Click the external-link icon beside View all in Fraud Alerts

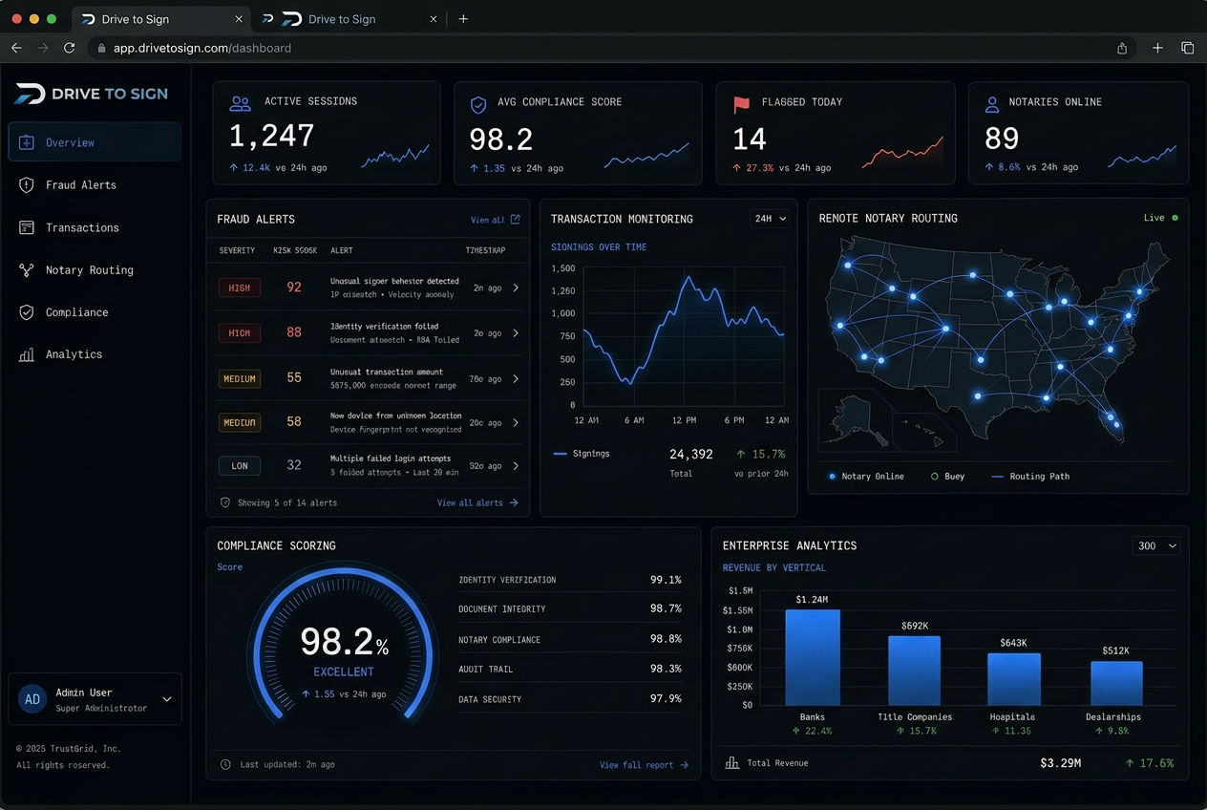tap(516, 220)
